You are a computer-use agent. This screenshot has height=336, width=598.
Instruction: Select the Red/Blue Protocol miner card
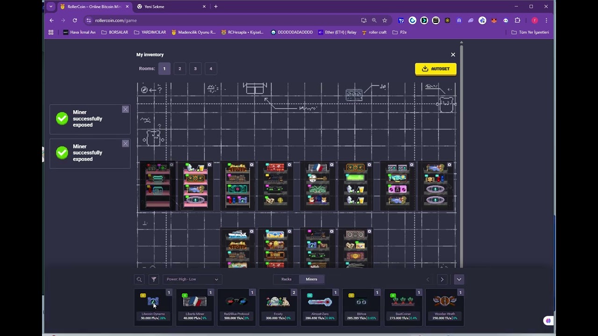click(x=236, y=307)
